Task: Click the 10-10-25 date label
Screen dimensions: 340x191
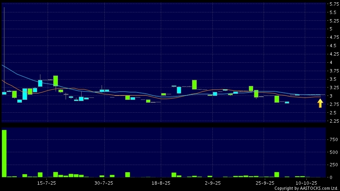Action: (306, 183)
